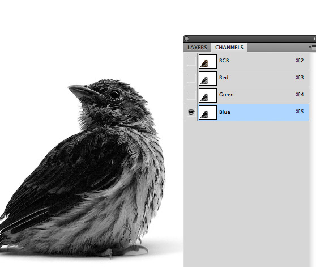Select the RGB channel name

point(224,61)
